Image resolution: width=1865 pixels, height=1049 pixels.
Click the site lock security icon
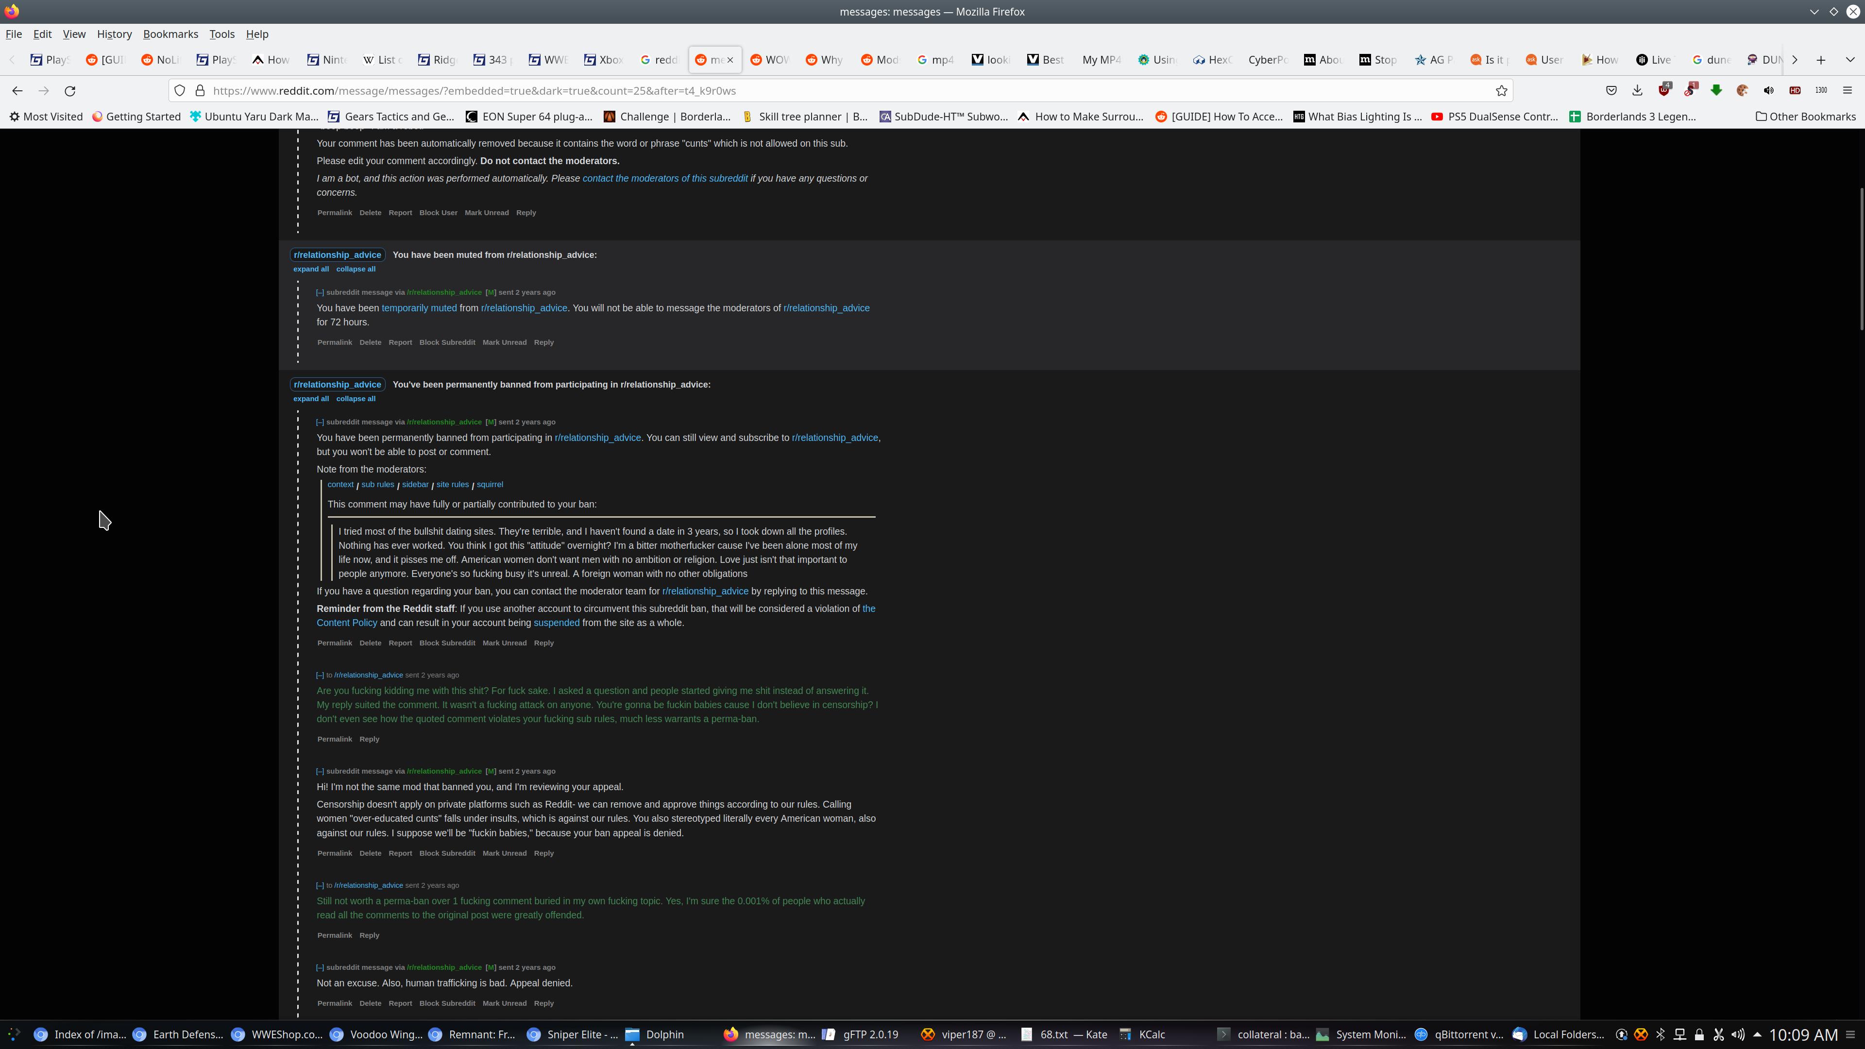[x=200, y=90]
